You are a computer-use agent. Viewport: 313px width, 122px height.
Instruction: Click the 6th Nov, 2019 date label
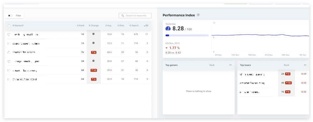[172, 43]
